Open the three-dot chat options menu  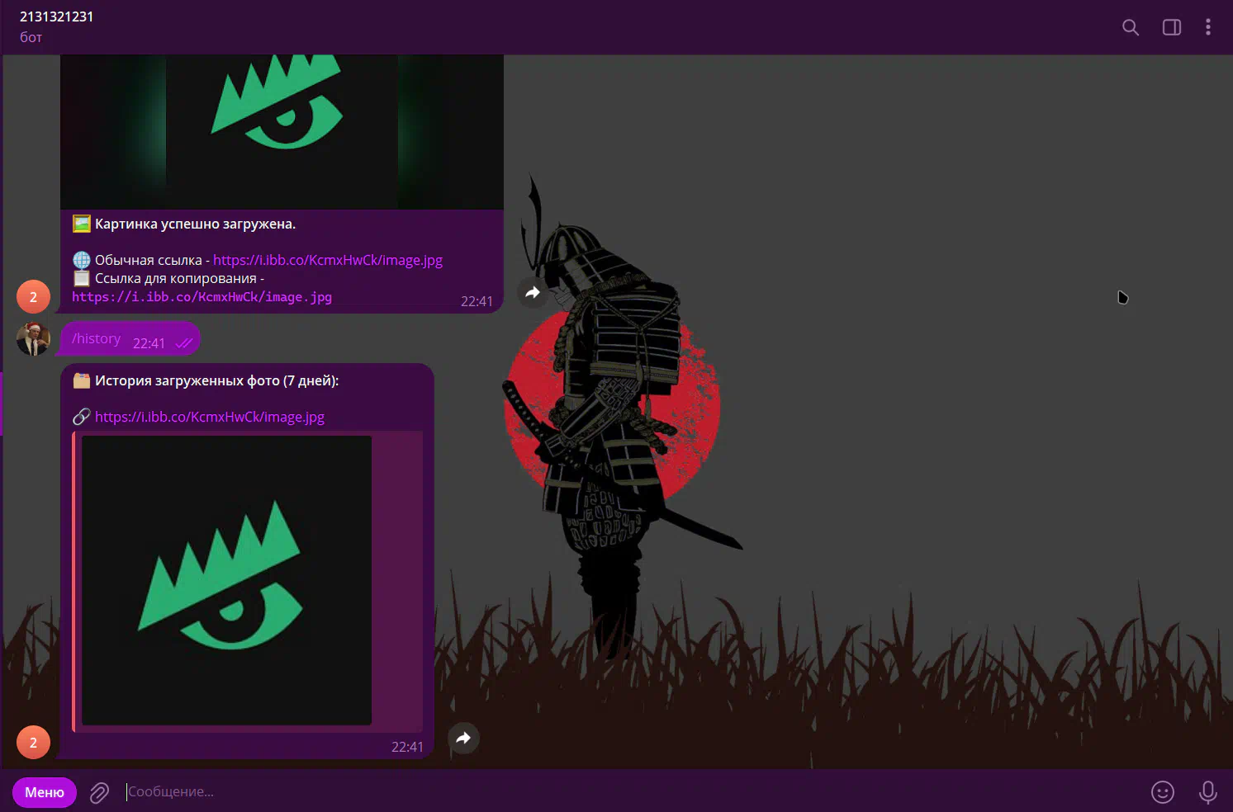point(1207,27)
